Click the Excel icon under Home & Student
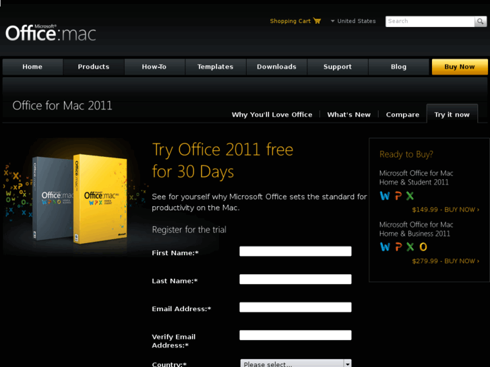Viewport: 490px width, 367px height. pyautogui.click(x=410, y=196)
